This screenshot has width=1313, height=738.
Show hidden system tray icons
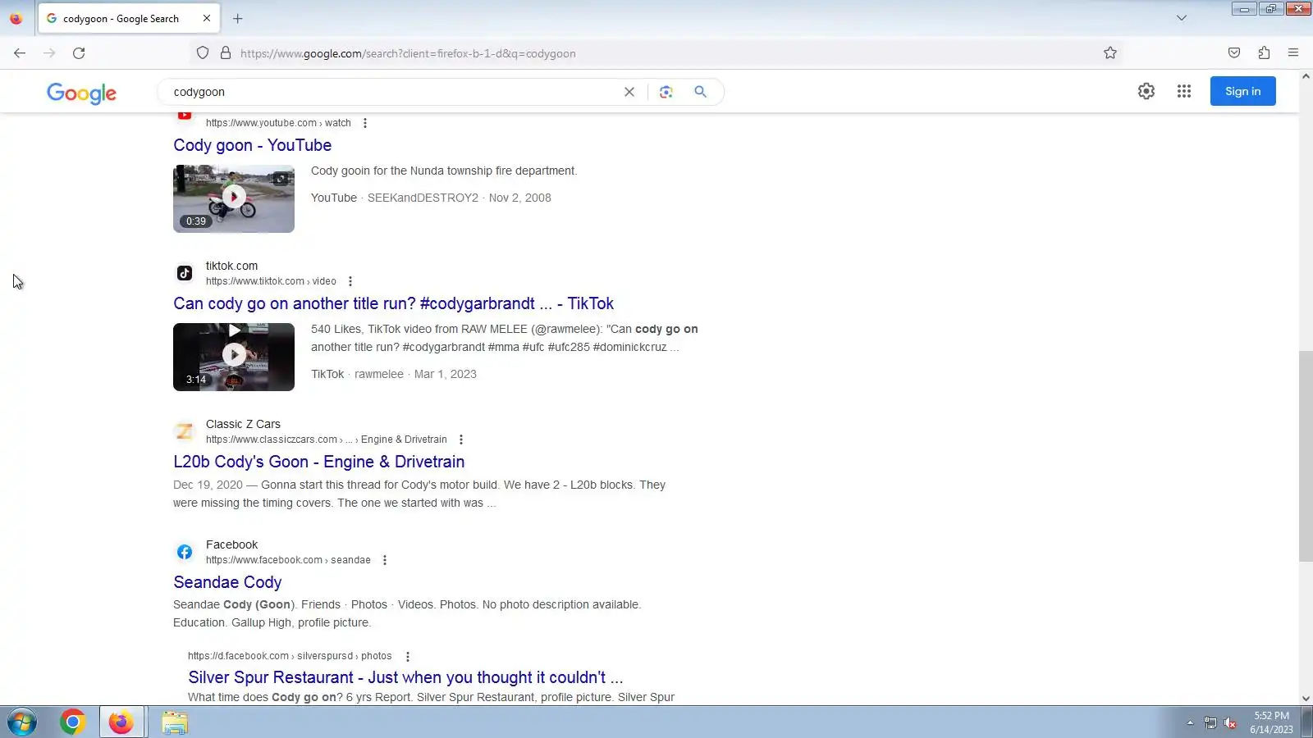coord(1190,722)
